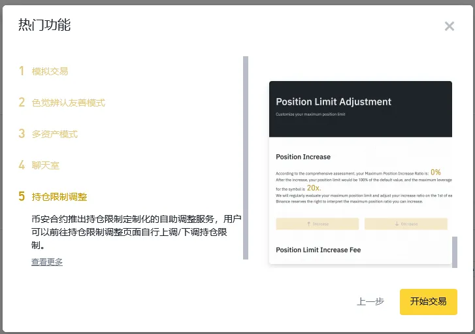Click the 开始交易 button
The image size is (475, 334).
[x=429, y=301]
